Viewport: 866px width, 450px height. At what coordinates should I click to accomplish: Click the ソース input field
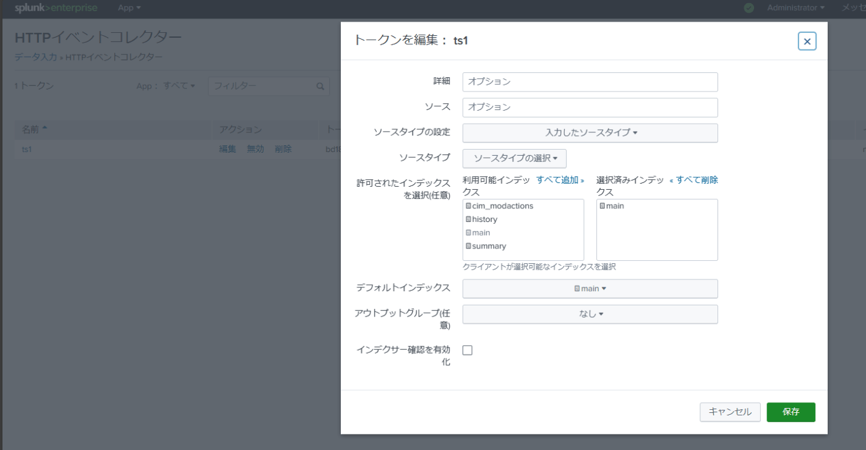click(x=590, y=107)
